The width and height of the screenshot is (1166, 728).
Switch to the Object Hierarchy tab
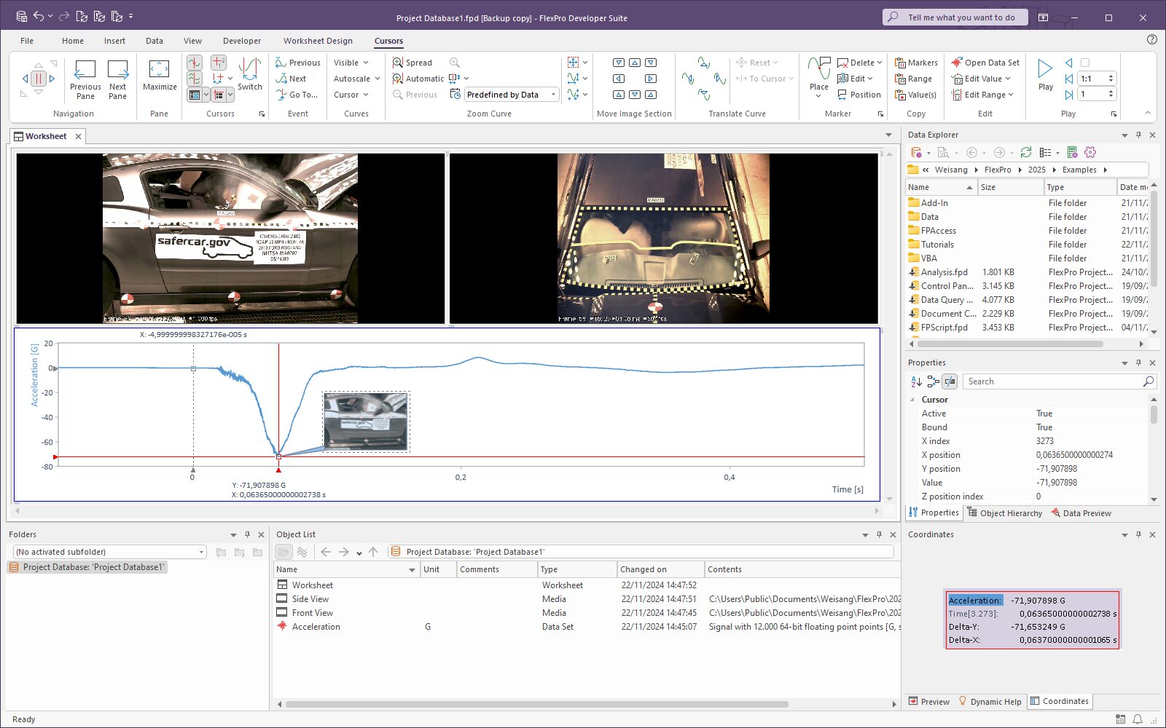pyautogui.click(x=1005, y=513)
